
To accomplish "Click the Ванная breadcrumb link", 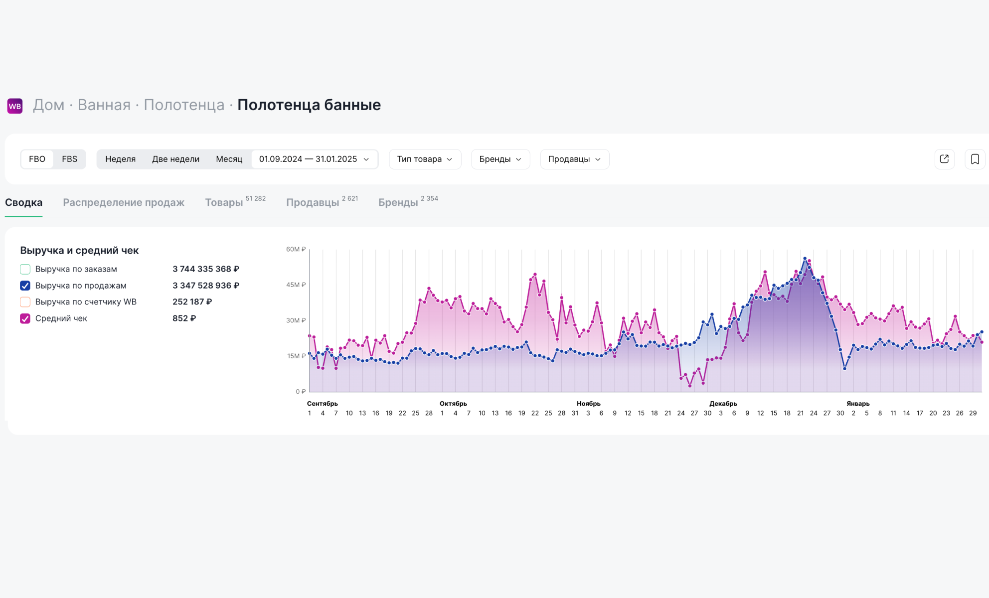I will [104, 105].
